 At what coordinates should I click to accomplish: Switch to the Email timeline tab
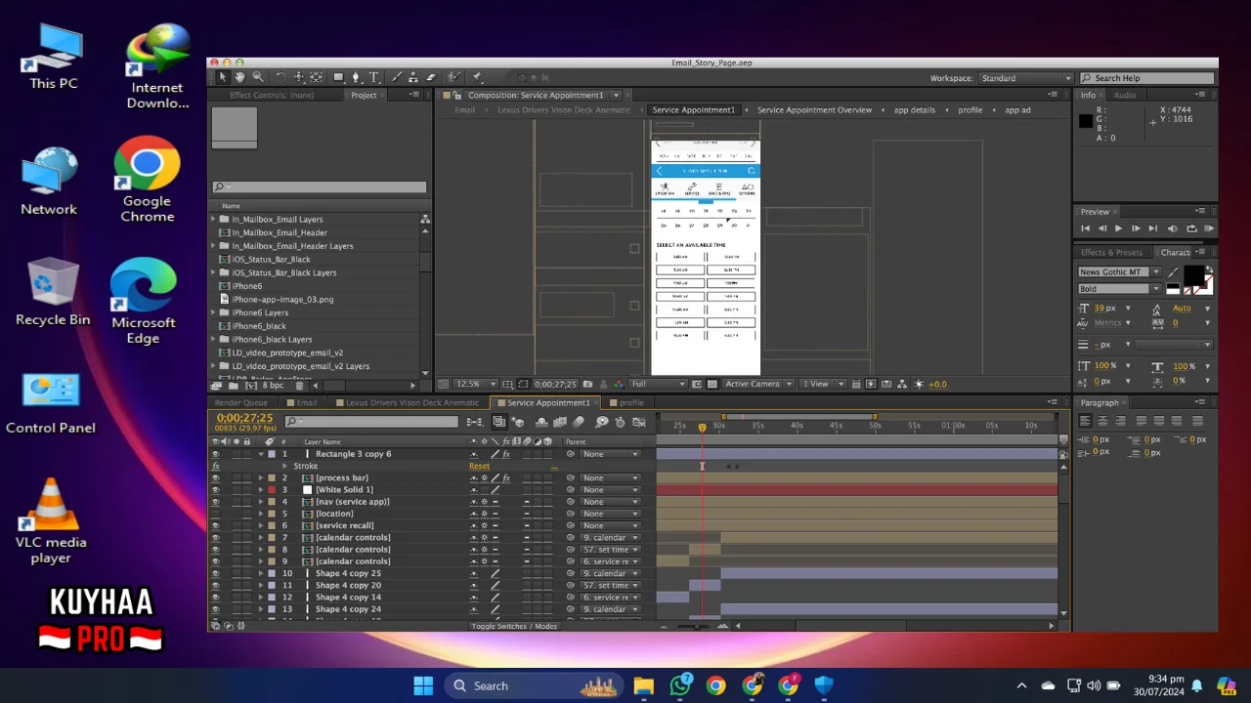point(306,402)
